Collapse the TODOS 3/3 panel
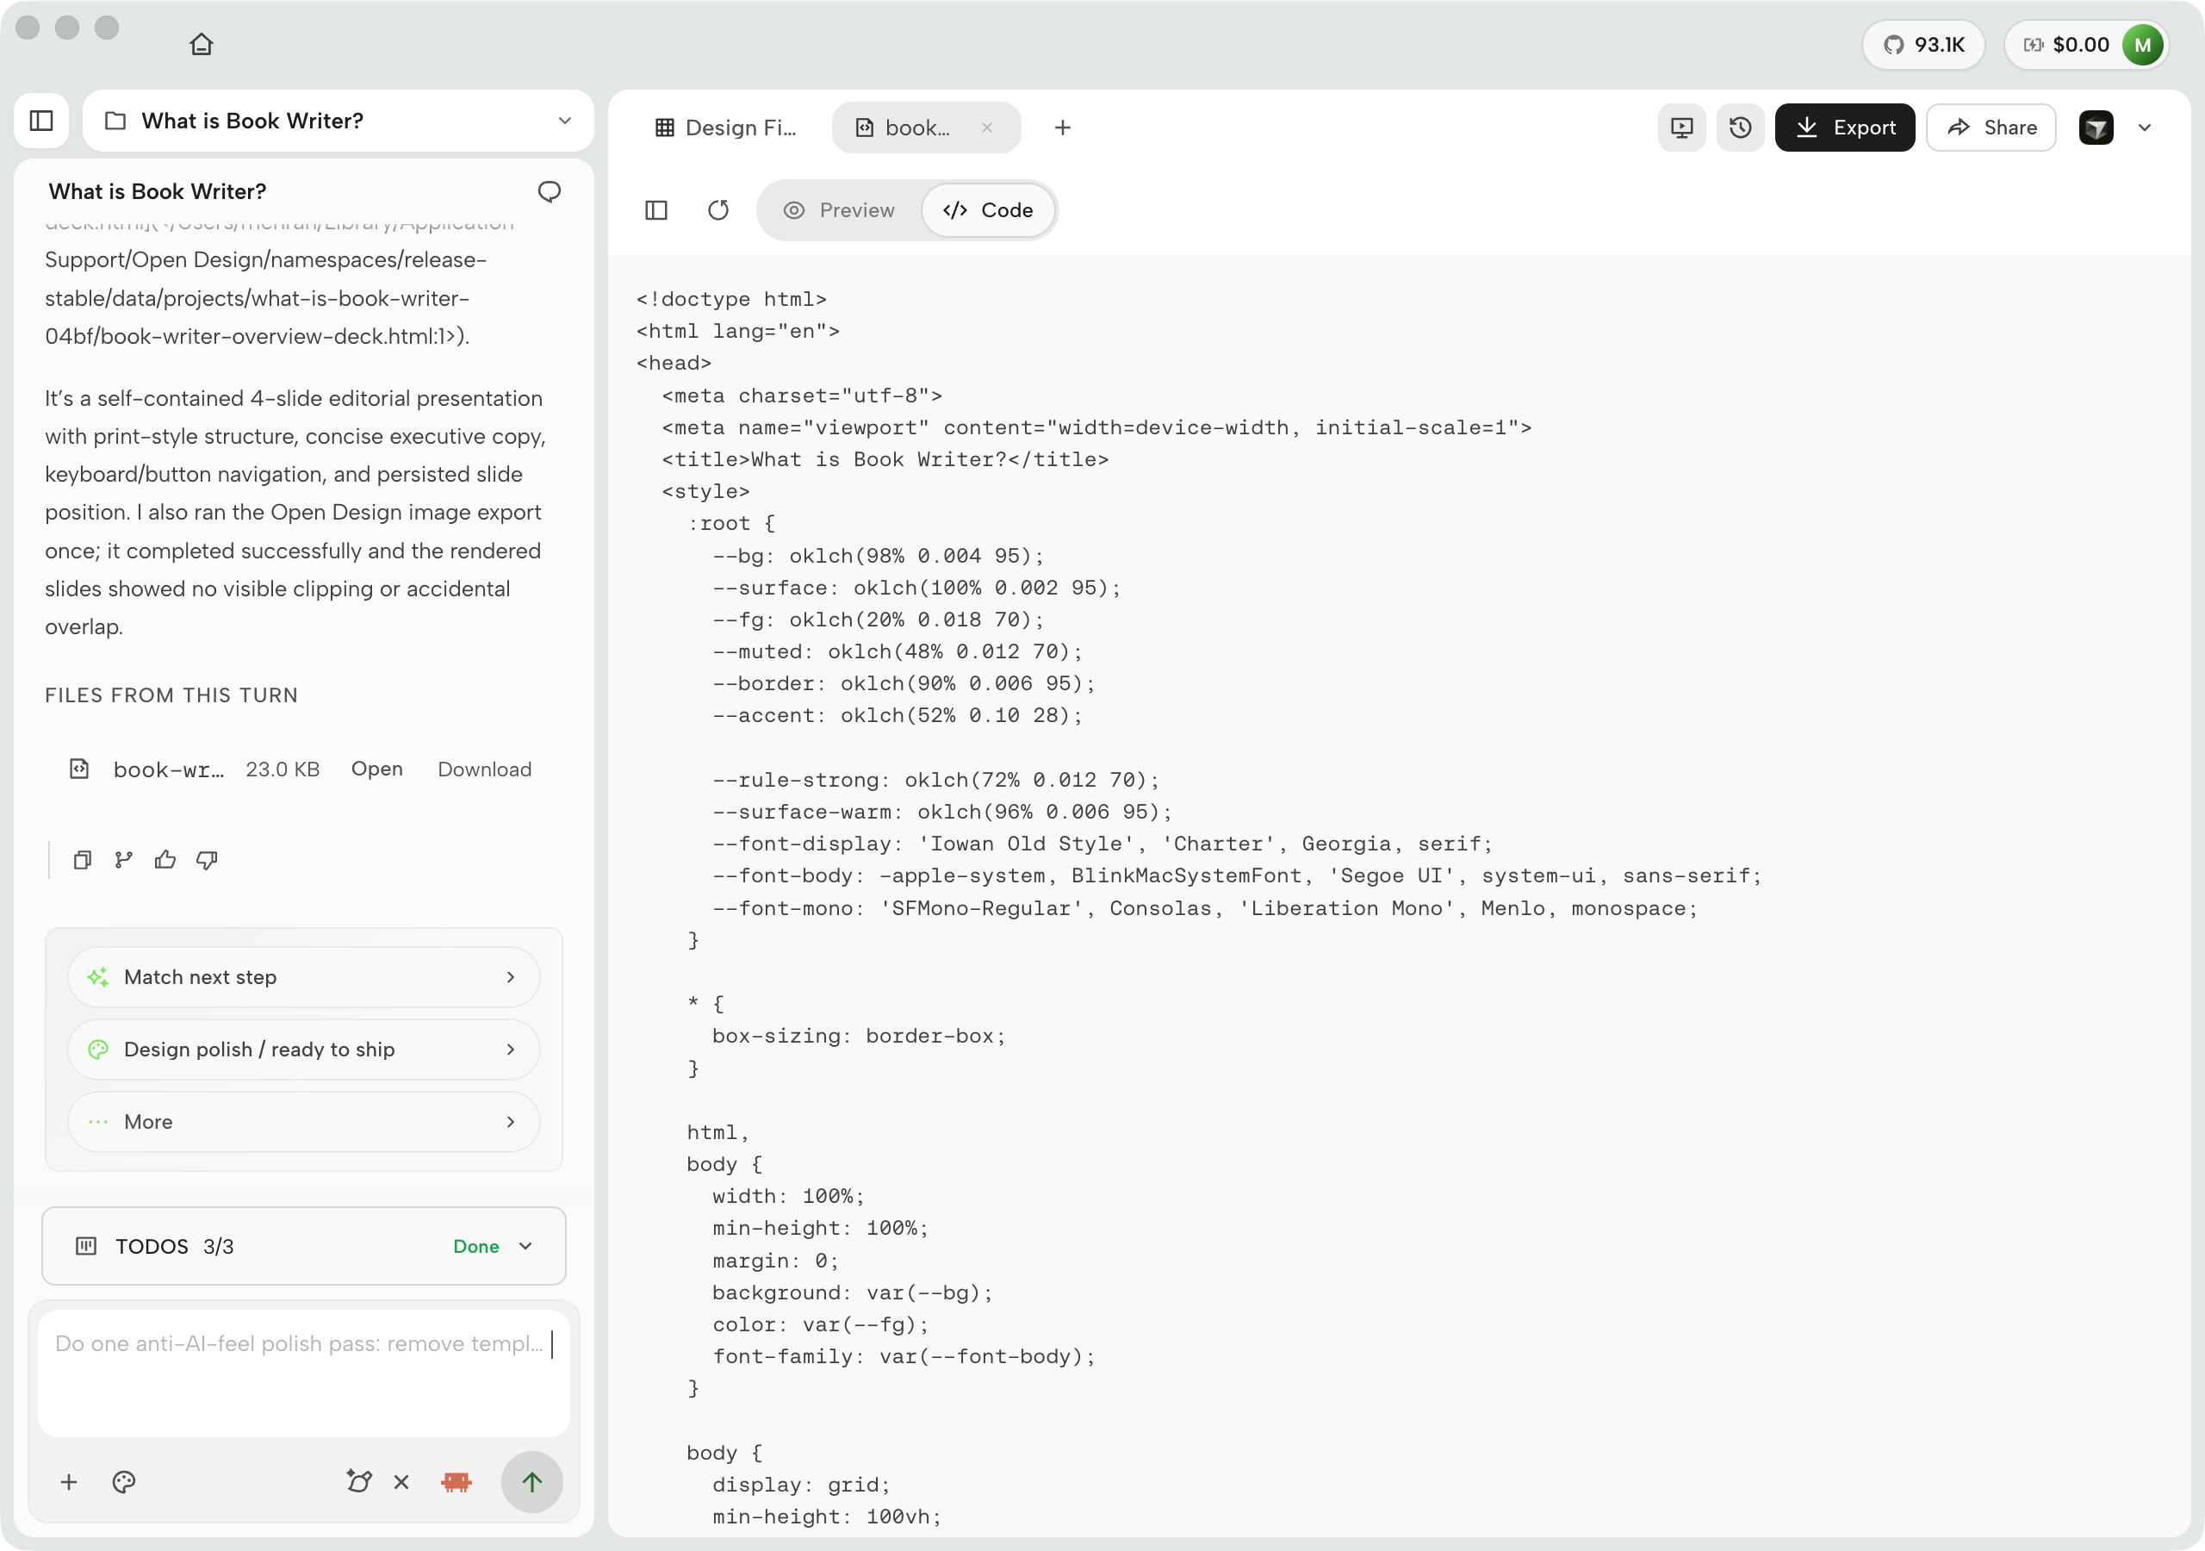 tap(525, 1246)
